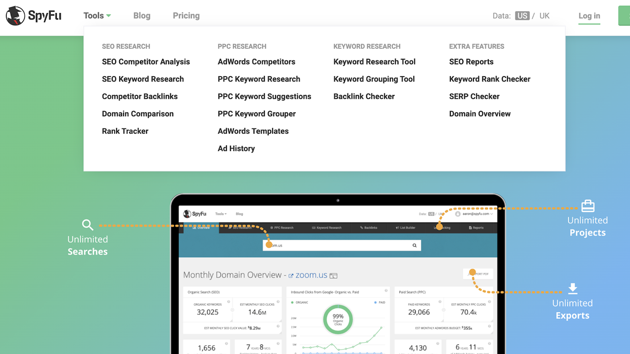Click the Export PDF button in mockup
The height and width of the screenshot is (354, 630).
(478, 274)
